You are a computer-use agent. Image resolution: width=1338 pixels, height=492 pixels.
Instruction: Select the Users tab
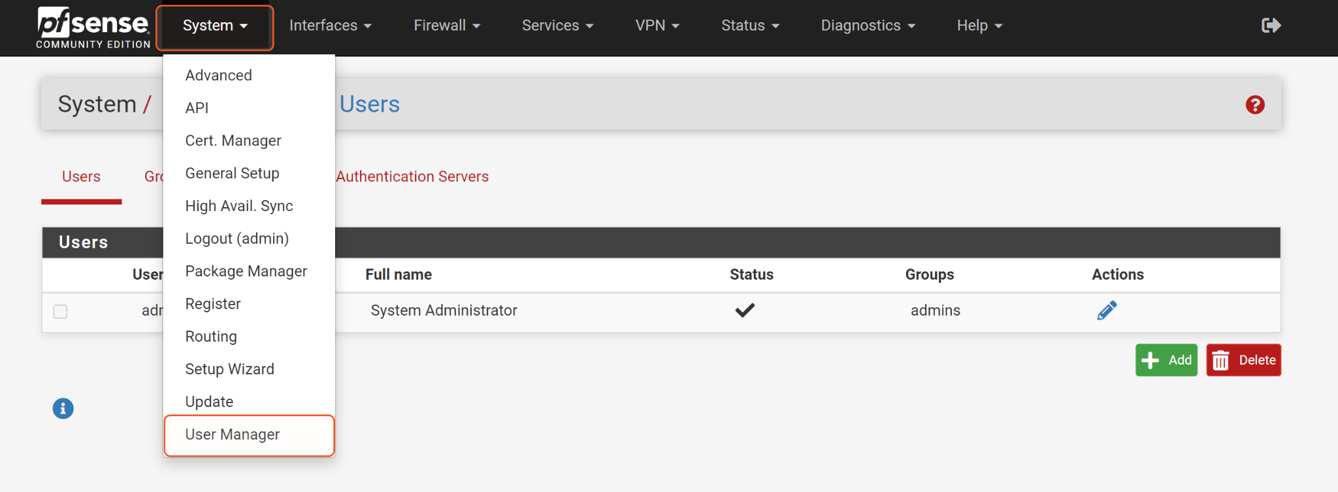(81, 176)
